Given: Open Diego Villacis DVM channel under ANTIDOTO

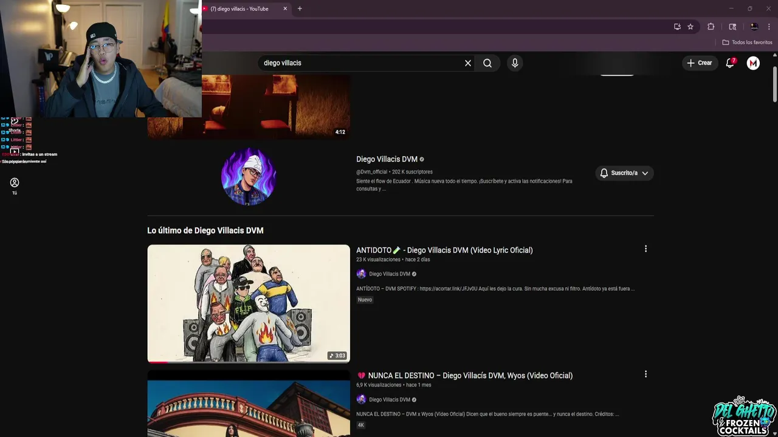Looking at the screenshot, I should click(389, 274).
